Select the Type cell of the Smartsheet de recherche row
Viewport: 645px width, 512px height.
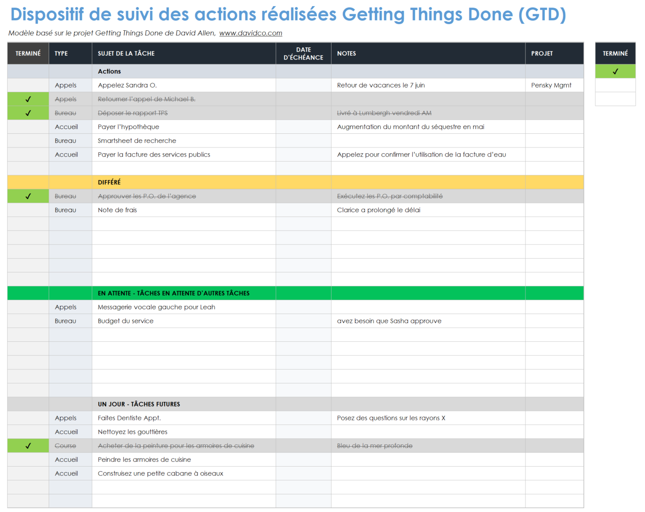[x=70, y=141]
